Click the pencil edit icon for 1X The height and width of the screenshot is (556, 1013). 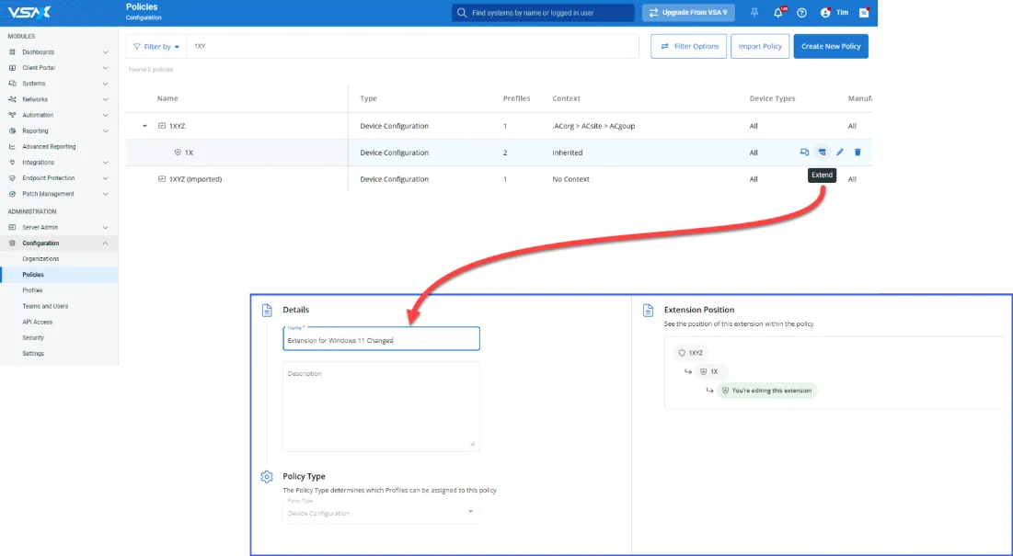pyautogui.click(x=840, y=153)
